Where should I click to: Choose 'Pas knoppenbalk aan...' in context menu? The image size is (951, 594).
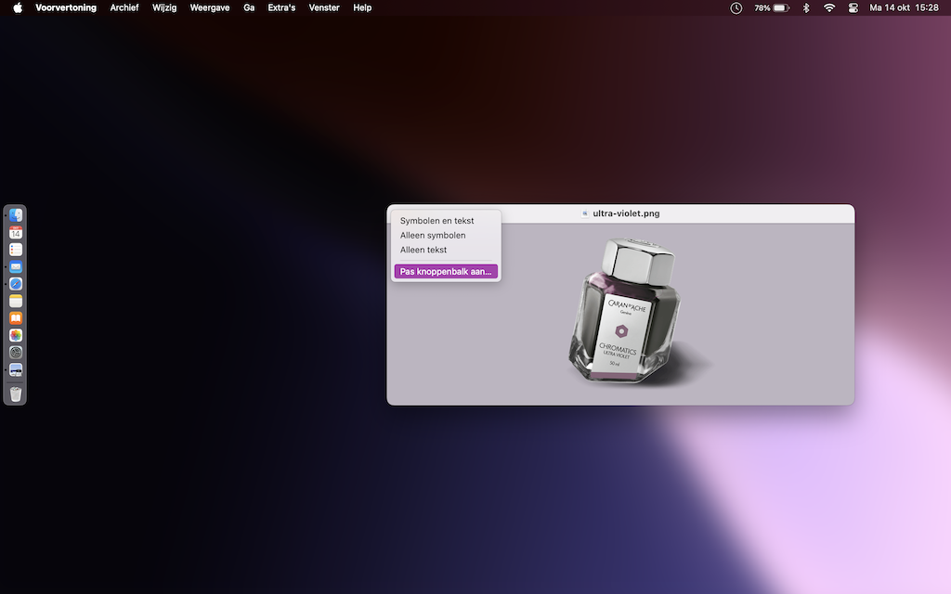pyautogui.click(x=446, y=272)
